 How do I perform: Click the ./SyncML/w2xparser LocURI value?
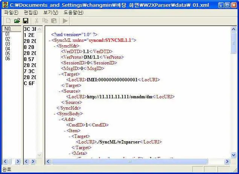118,142
